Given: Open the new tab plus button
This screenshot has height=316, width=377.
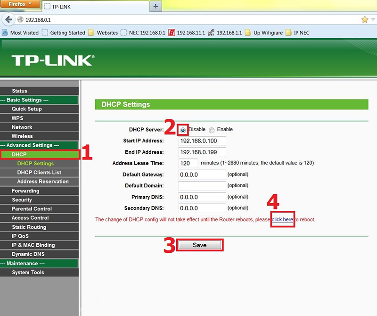Looking at the screenshot, I should tap(156, 6).
